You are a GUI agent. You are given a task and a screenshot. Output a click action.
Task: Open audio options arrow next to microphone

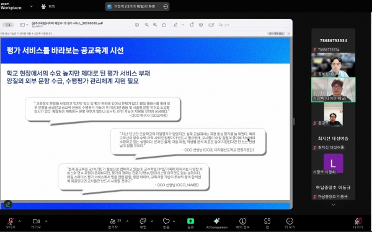pos(19,221)
